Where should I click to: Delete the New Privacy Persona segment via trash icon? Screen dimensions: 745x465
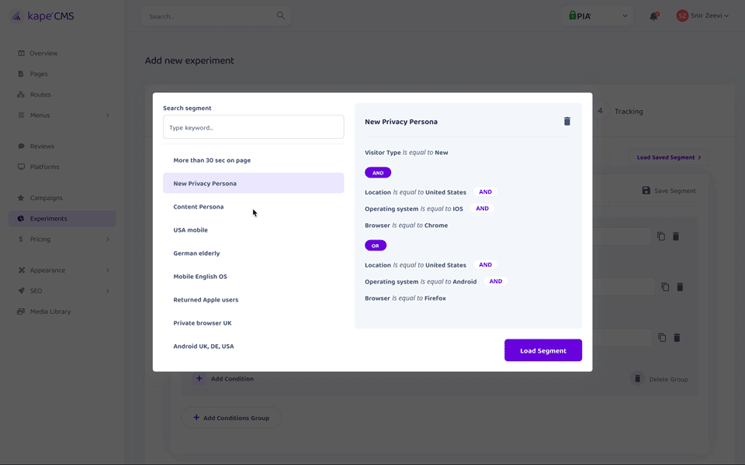(x=567, y=122)
